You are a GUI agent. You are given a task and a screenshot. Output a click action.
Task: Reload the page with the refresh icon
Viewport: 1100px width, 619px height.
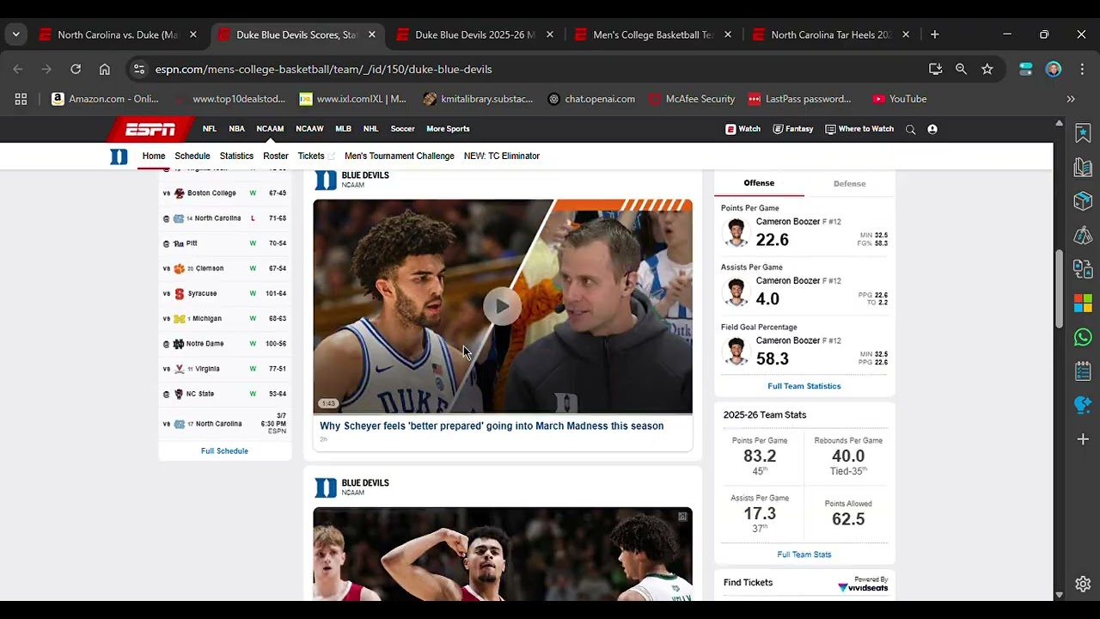[76, 69]
